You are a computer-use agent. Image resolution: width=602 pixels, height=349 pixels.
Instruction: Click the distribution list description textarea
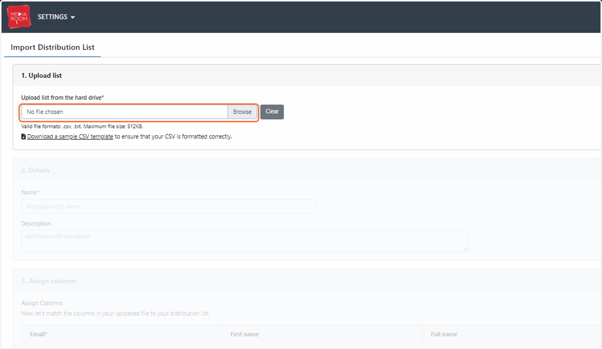tap(245, 241)
